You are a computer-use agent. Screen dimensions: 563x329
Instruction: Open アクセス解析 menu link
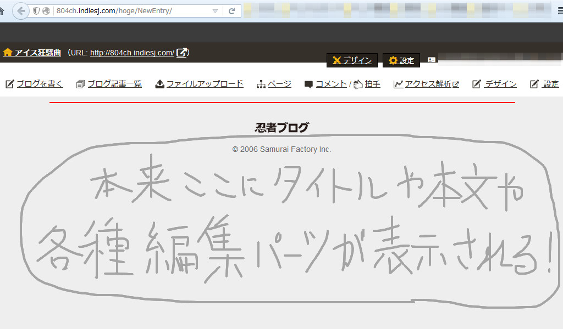click(428, 84)
